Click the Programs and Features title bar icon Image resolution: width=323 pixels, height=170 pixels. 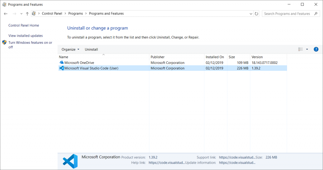[4, 4]
